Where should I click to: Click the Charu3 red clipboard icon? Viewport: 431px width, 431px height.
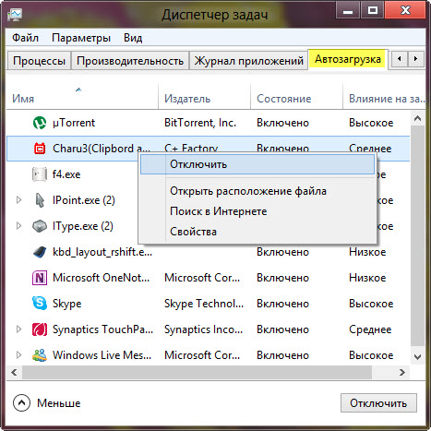tap(40, 149)
